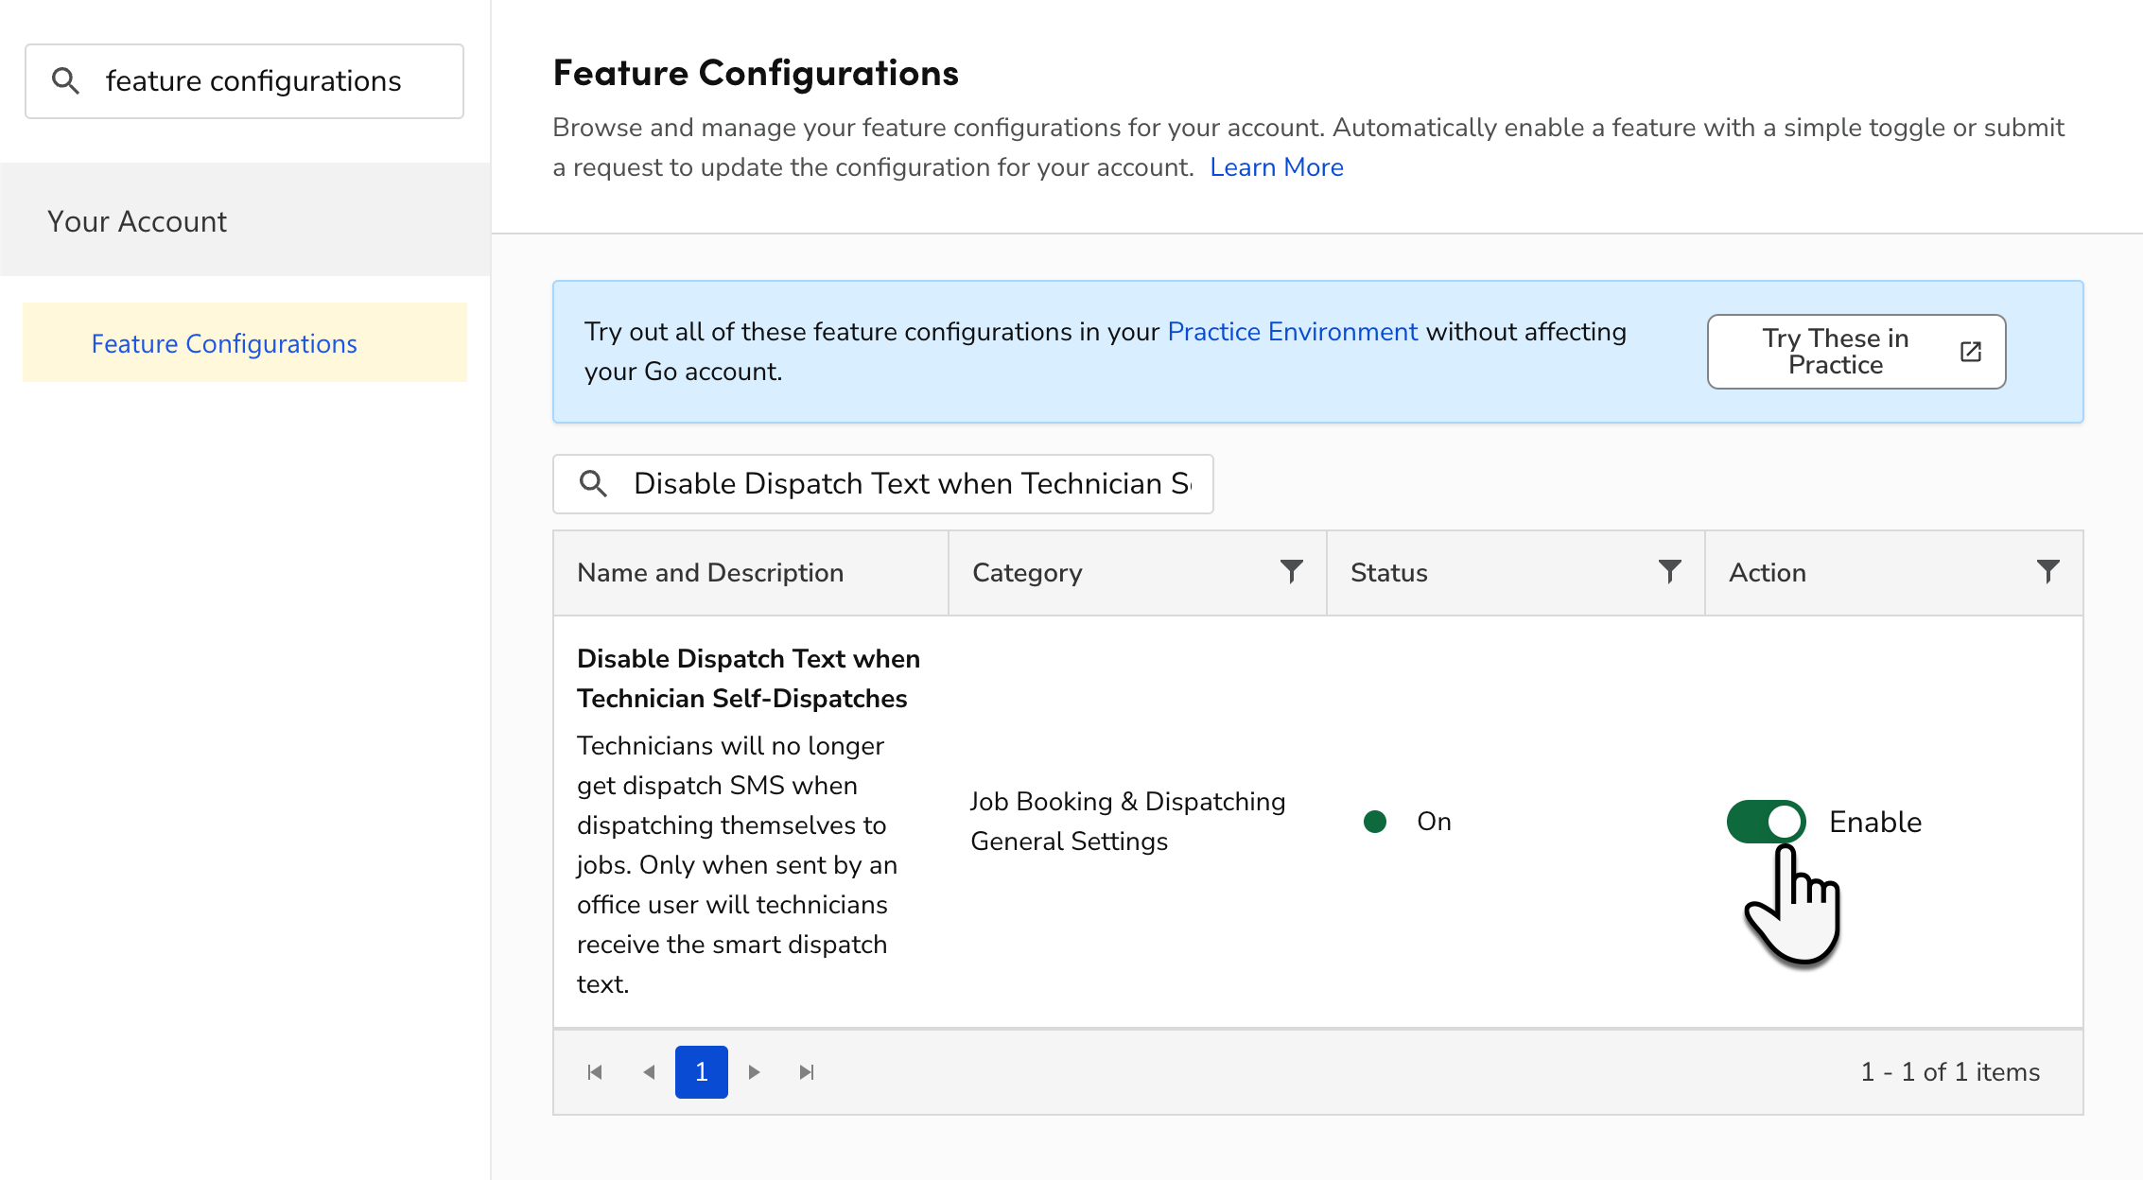
Task: Sort by the Name and Description column header
Action: click(710, 571)
